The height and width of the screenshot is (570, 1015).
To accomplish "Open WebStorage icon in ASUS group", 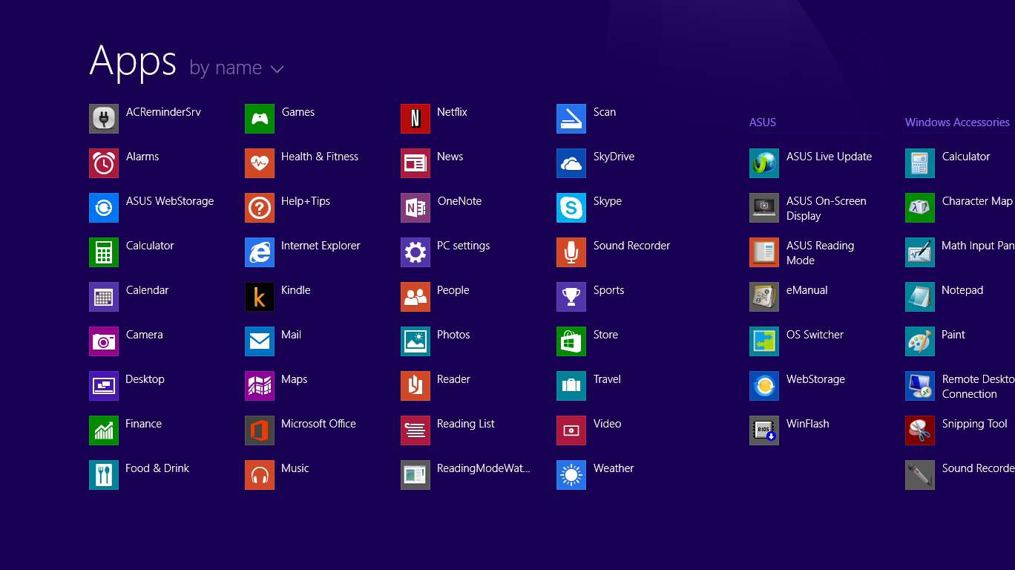I will (764, 386).
